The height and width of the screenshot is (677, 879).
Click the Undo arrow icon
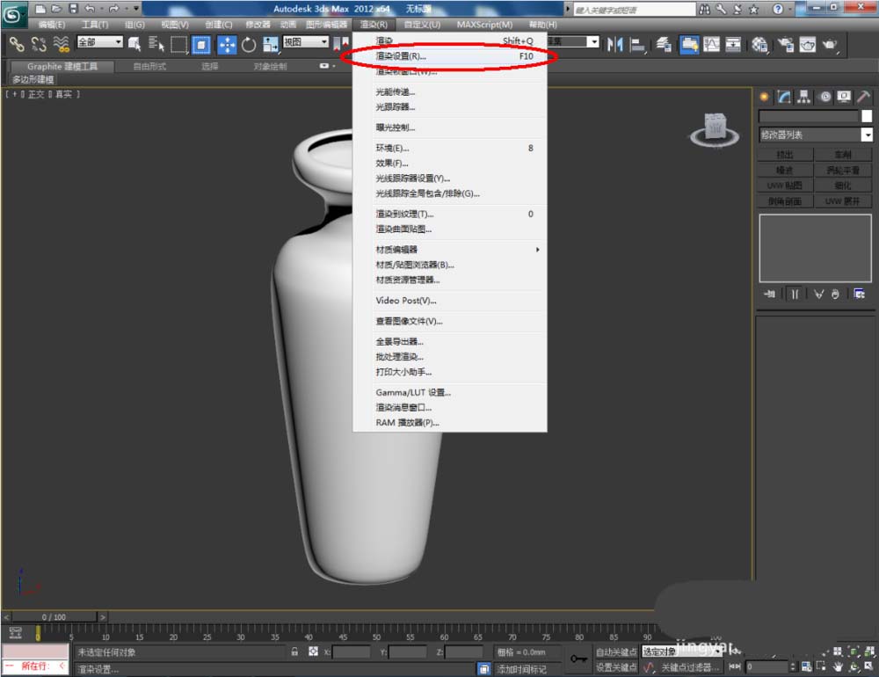coord(90,9)
